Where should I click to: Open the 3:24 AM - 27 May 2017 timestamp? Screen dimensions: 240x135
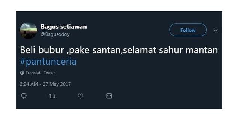click(45, 84)
